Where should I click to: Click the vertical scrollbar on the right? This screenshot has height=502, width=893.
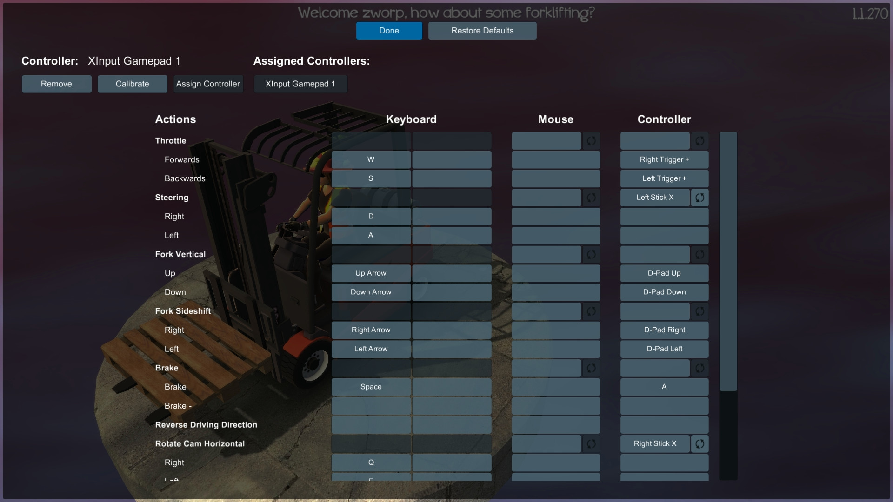coord(728,260)
